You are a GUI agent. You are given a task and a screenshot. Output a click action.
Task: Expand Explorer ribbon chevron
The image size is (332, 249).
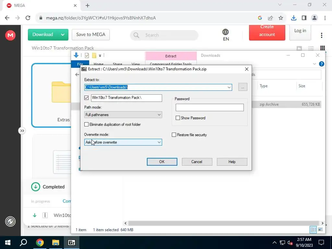pyautogui.click(x=314, y=64)
